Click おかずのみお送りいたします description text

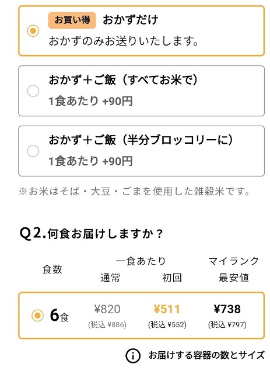coord(124,41)
